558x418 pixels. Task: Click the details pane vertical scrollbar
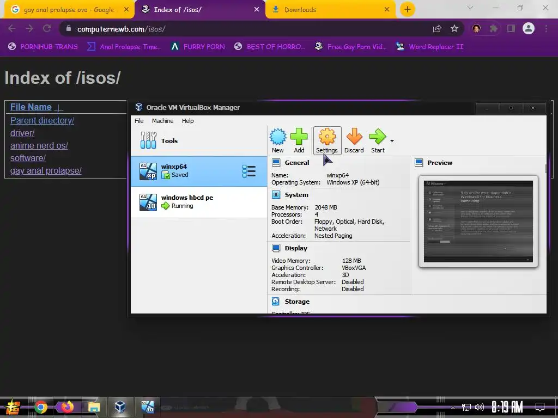[x=545, y=168]
